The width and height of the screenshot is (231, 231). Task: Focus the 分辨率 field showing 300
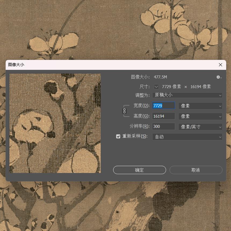click(x=164, y=127)
